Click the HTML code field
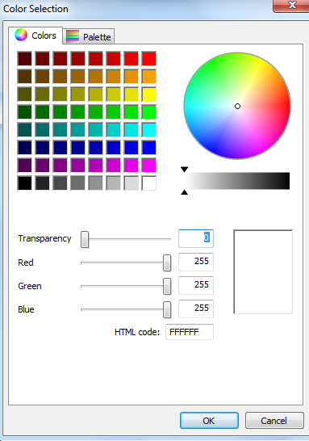309x441 pixels. point(190,332)
